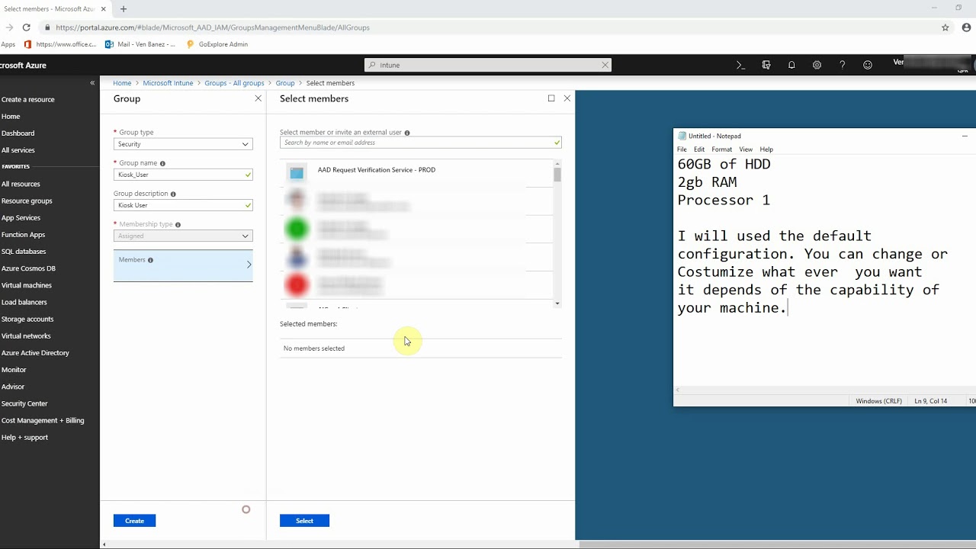
Task: Open All services in the sidebar
Action: point(18,150)
